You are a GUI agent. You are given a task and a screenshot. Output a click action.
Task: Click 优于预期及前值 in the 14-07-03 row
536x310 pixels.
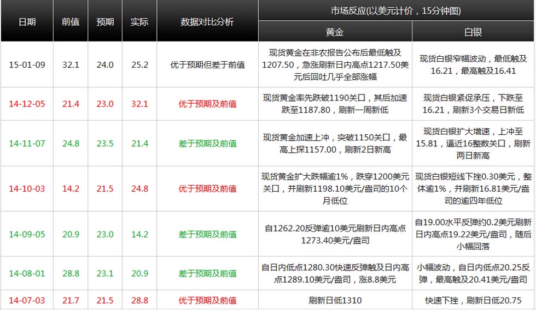(207, 301)
